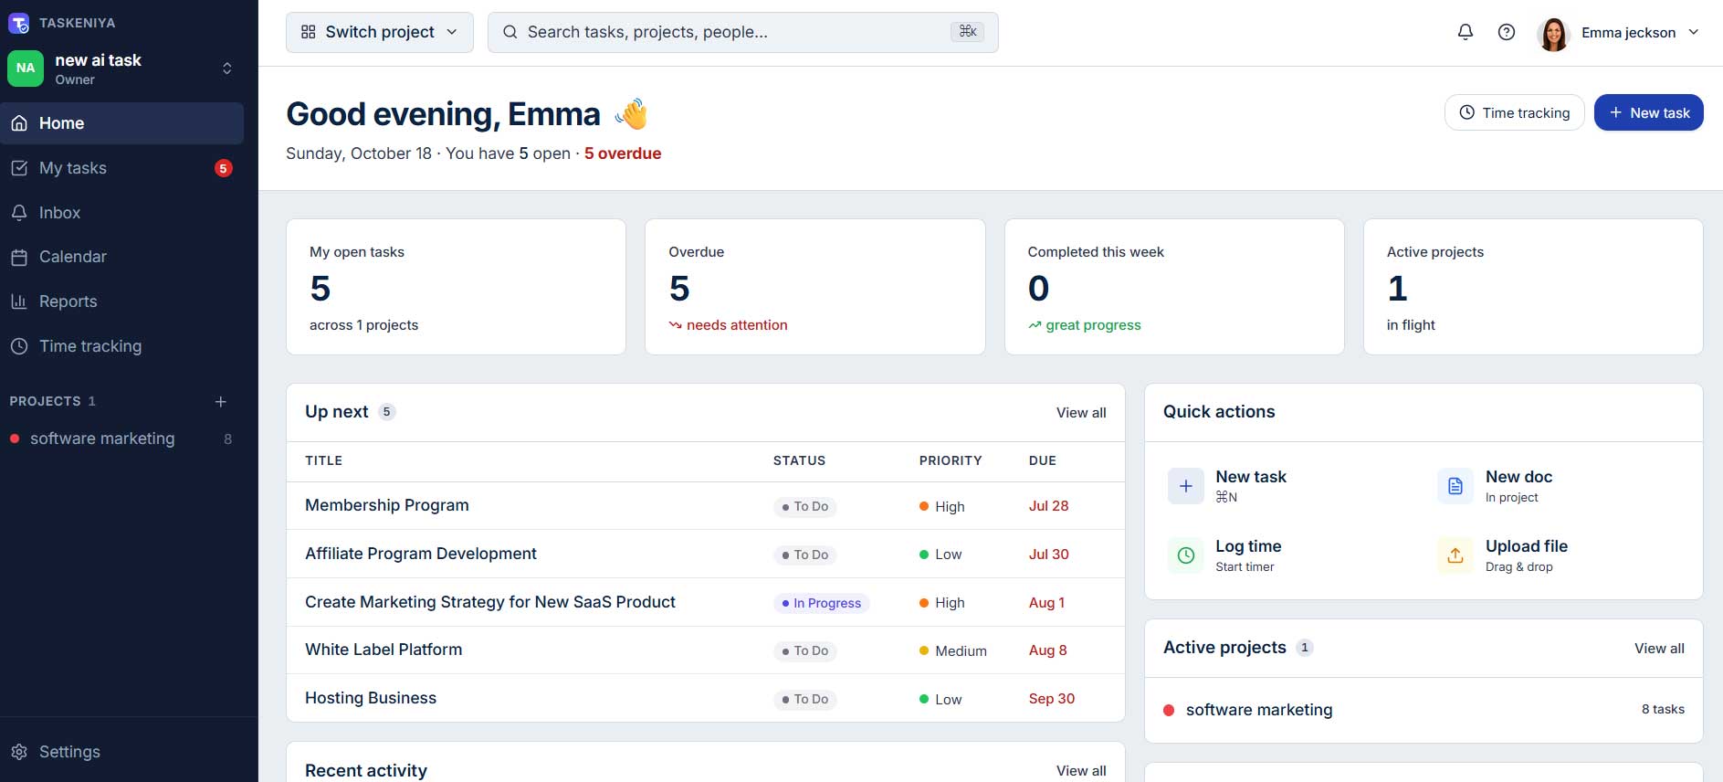The width and height of the screenshot is (1723, 782).
Task: Click the My tasks badge showing 5
Action: [223, 168]
